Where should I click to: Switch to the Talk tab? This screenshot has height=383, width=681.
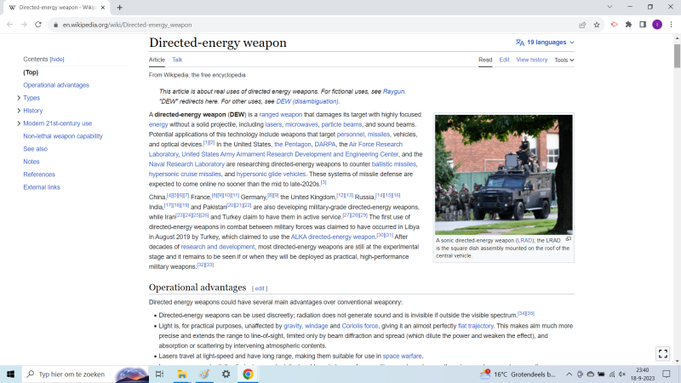177,60
